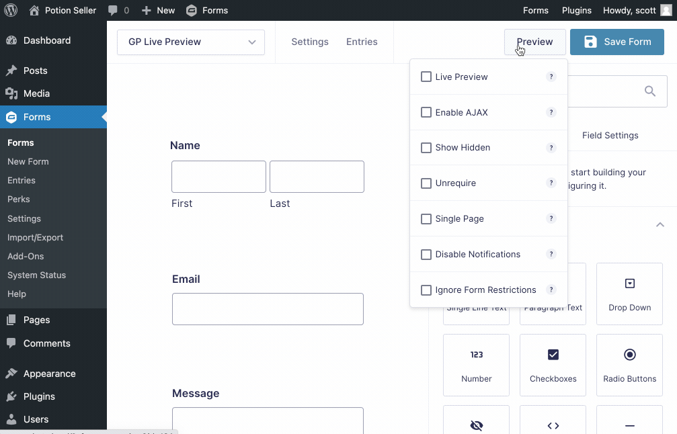Open the GP Live Preview form switcher dropdown
677x434 pixels.
(191, 42)
